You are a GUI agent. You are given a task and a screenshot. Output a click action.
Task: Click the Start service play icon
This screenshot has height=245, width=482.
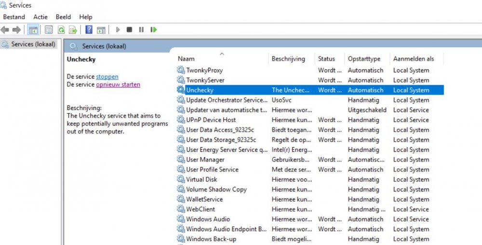pos(118,30)
